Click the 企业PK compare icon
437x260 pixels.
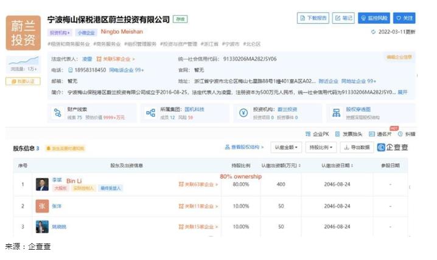[317, 134]
